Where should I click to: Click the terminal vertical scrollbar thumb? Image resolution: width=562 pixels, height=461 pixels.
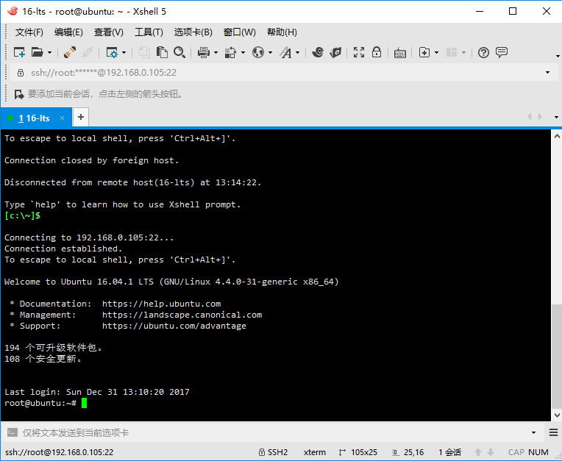coord(557,356)
